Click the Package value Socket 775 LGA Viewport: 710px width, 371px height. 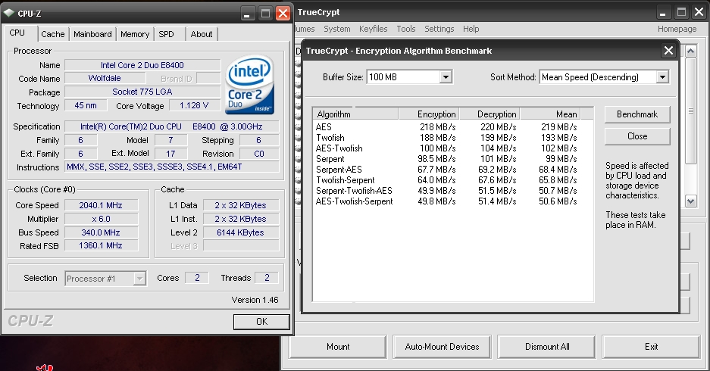coord(142,92)
